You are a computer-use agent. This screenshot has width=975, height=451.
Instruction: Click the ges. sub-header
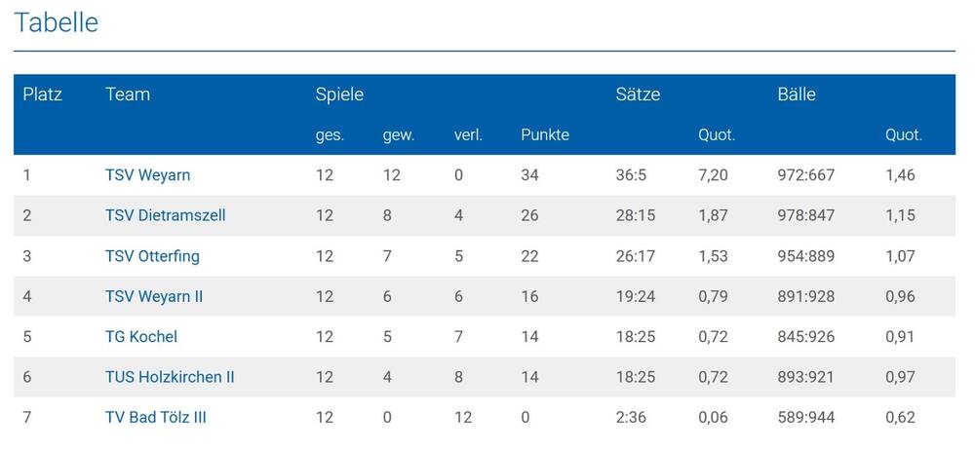[330, 135]
